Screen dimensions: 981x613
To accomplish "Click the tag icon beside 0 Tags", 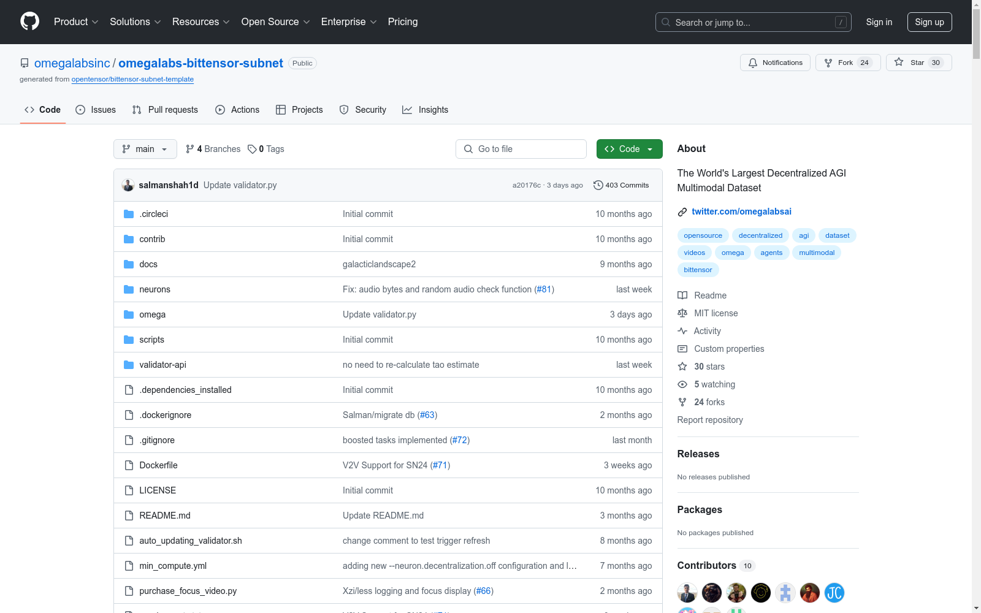I will [x=252, y=149].
